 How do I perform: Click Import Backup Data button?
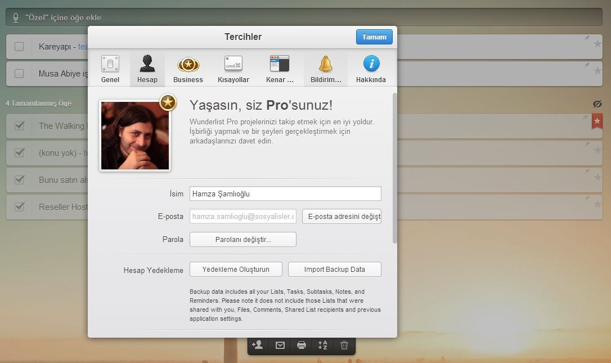[335, 270]
